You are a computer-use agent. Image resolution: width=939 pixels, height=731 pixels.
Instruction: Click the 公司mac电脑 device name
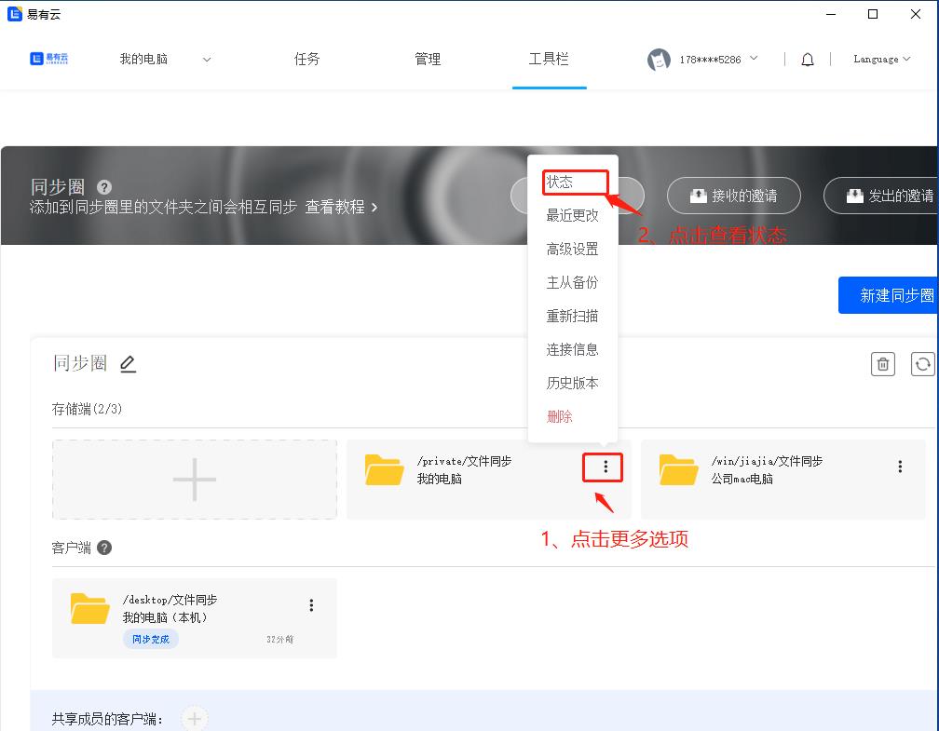point(742,479)
